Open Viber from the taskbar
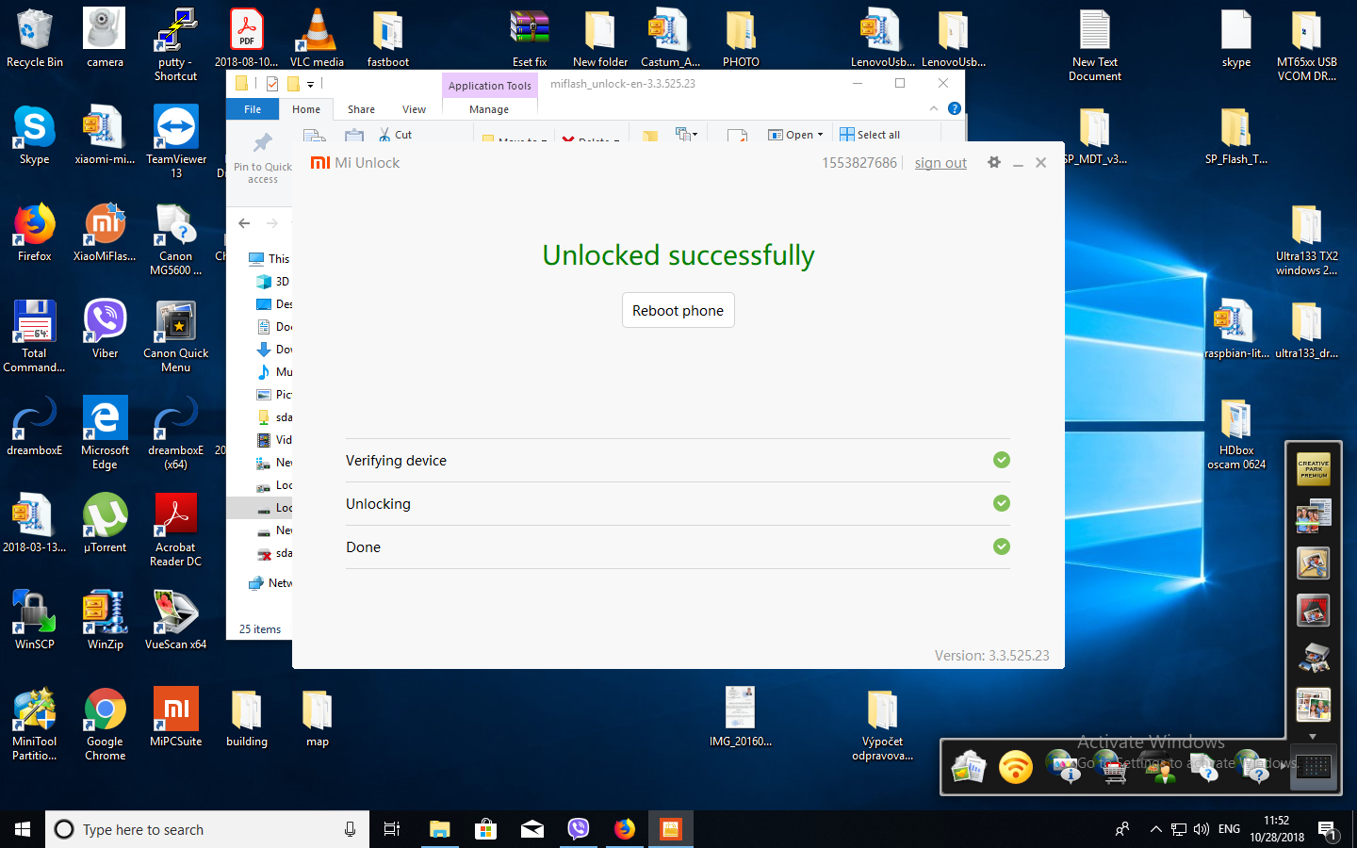This screenshot has width=1357, height=848. [x=579, y=829]
